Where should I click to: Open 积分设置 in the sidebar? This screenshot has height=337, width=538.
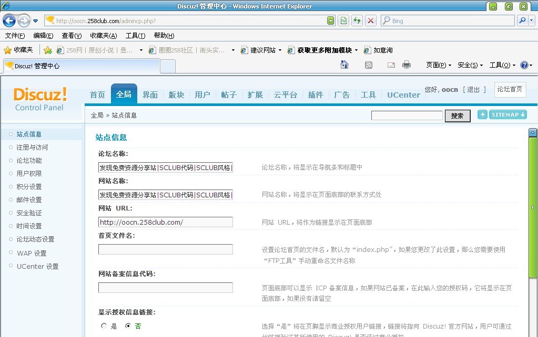click(29, 187)
